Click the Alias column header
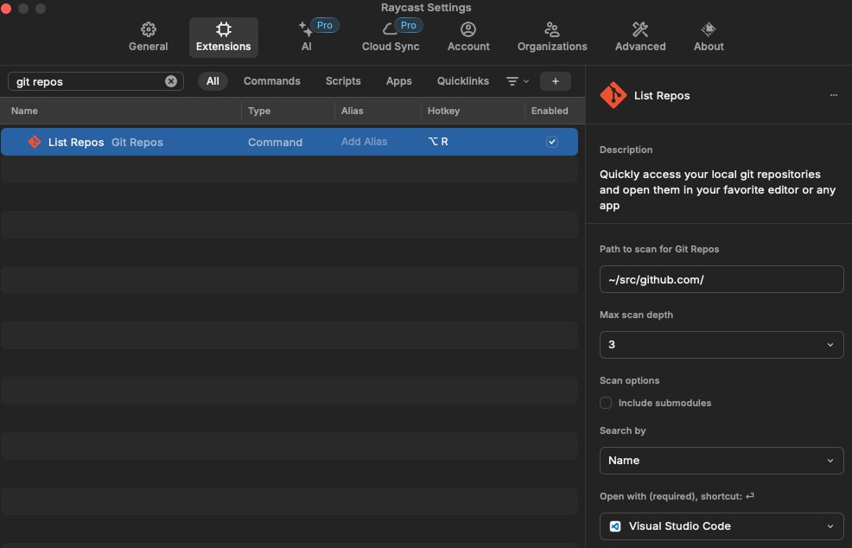This screenshot has height=548, width=852. coord(352,111)
